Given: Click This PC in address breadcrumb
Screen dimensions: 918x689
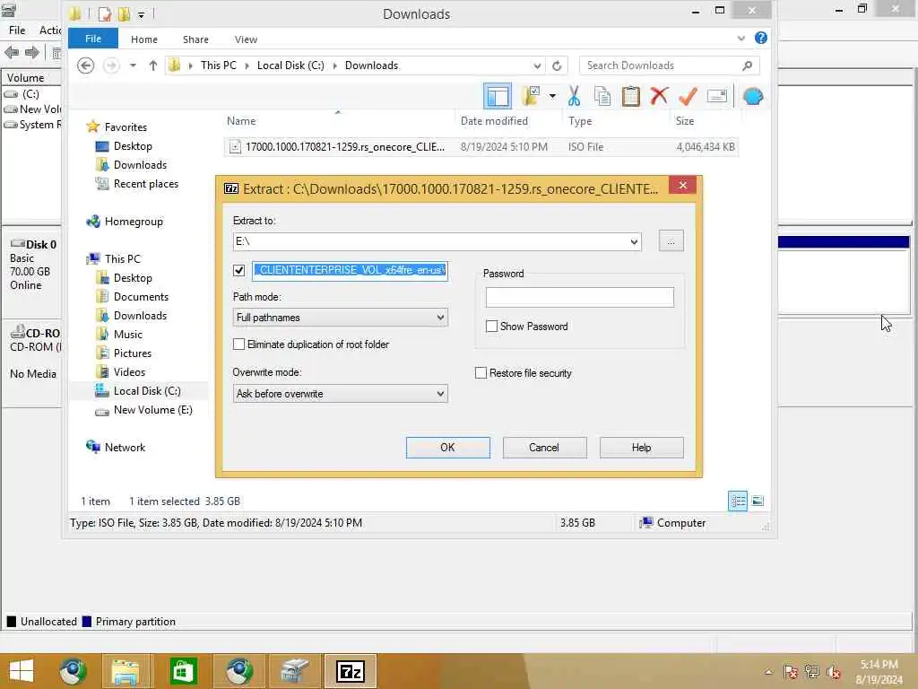Looking at the screenshot, I should click(x=219, y=65).
